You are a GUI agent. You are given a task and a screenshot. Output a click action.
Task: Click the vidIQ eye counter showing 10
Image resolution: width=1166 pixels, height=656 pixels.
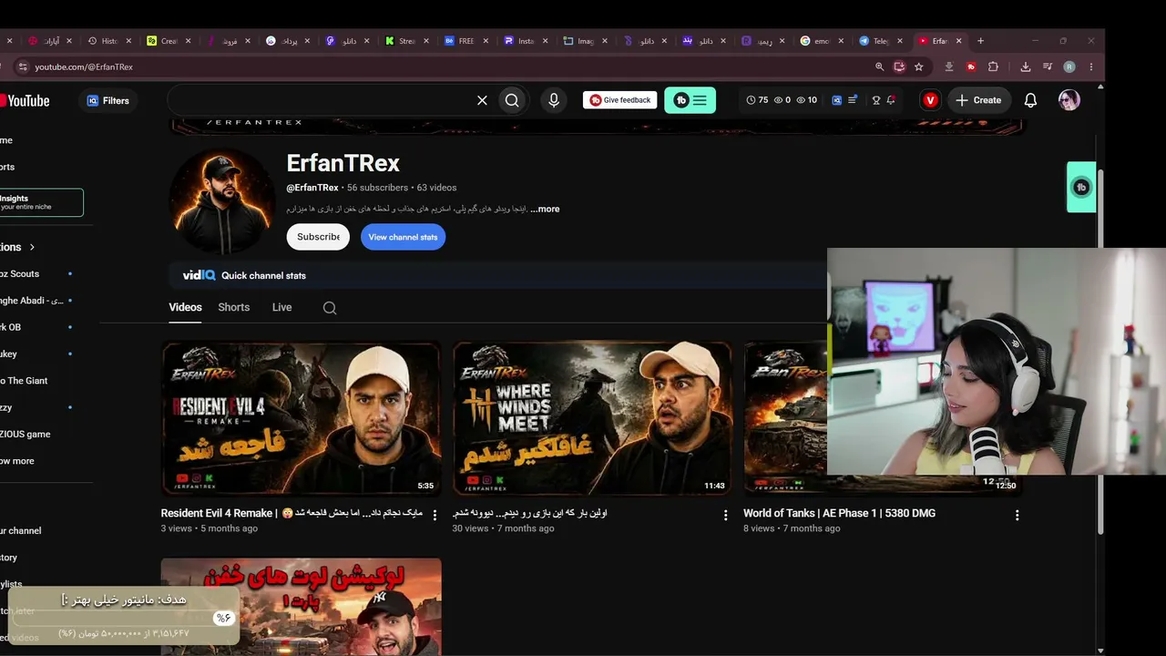coord(807,100)
